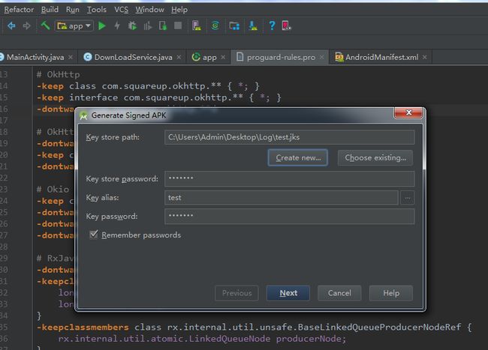This screenshot has height=350, width=488.
Task: Click Sync Project with Gradle icon
Action: (215, 25)
